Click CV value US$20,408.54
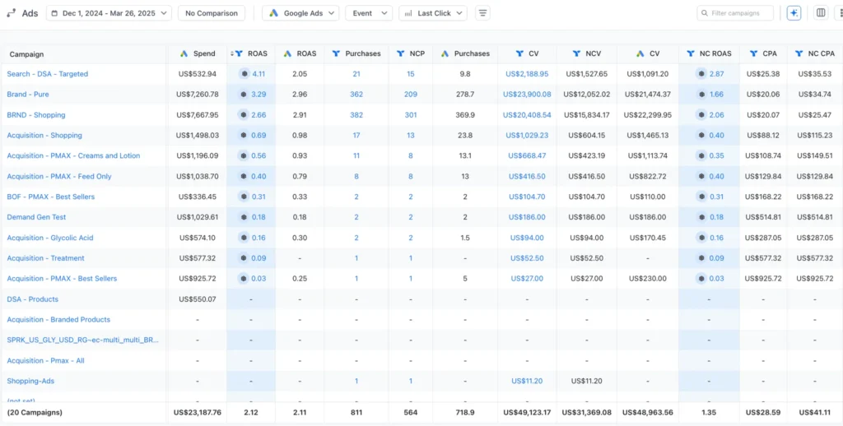 tap(527, 115)
